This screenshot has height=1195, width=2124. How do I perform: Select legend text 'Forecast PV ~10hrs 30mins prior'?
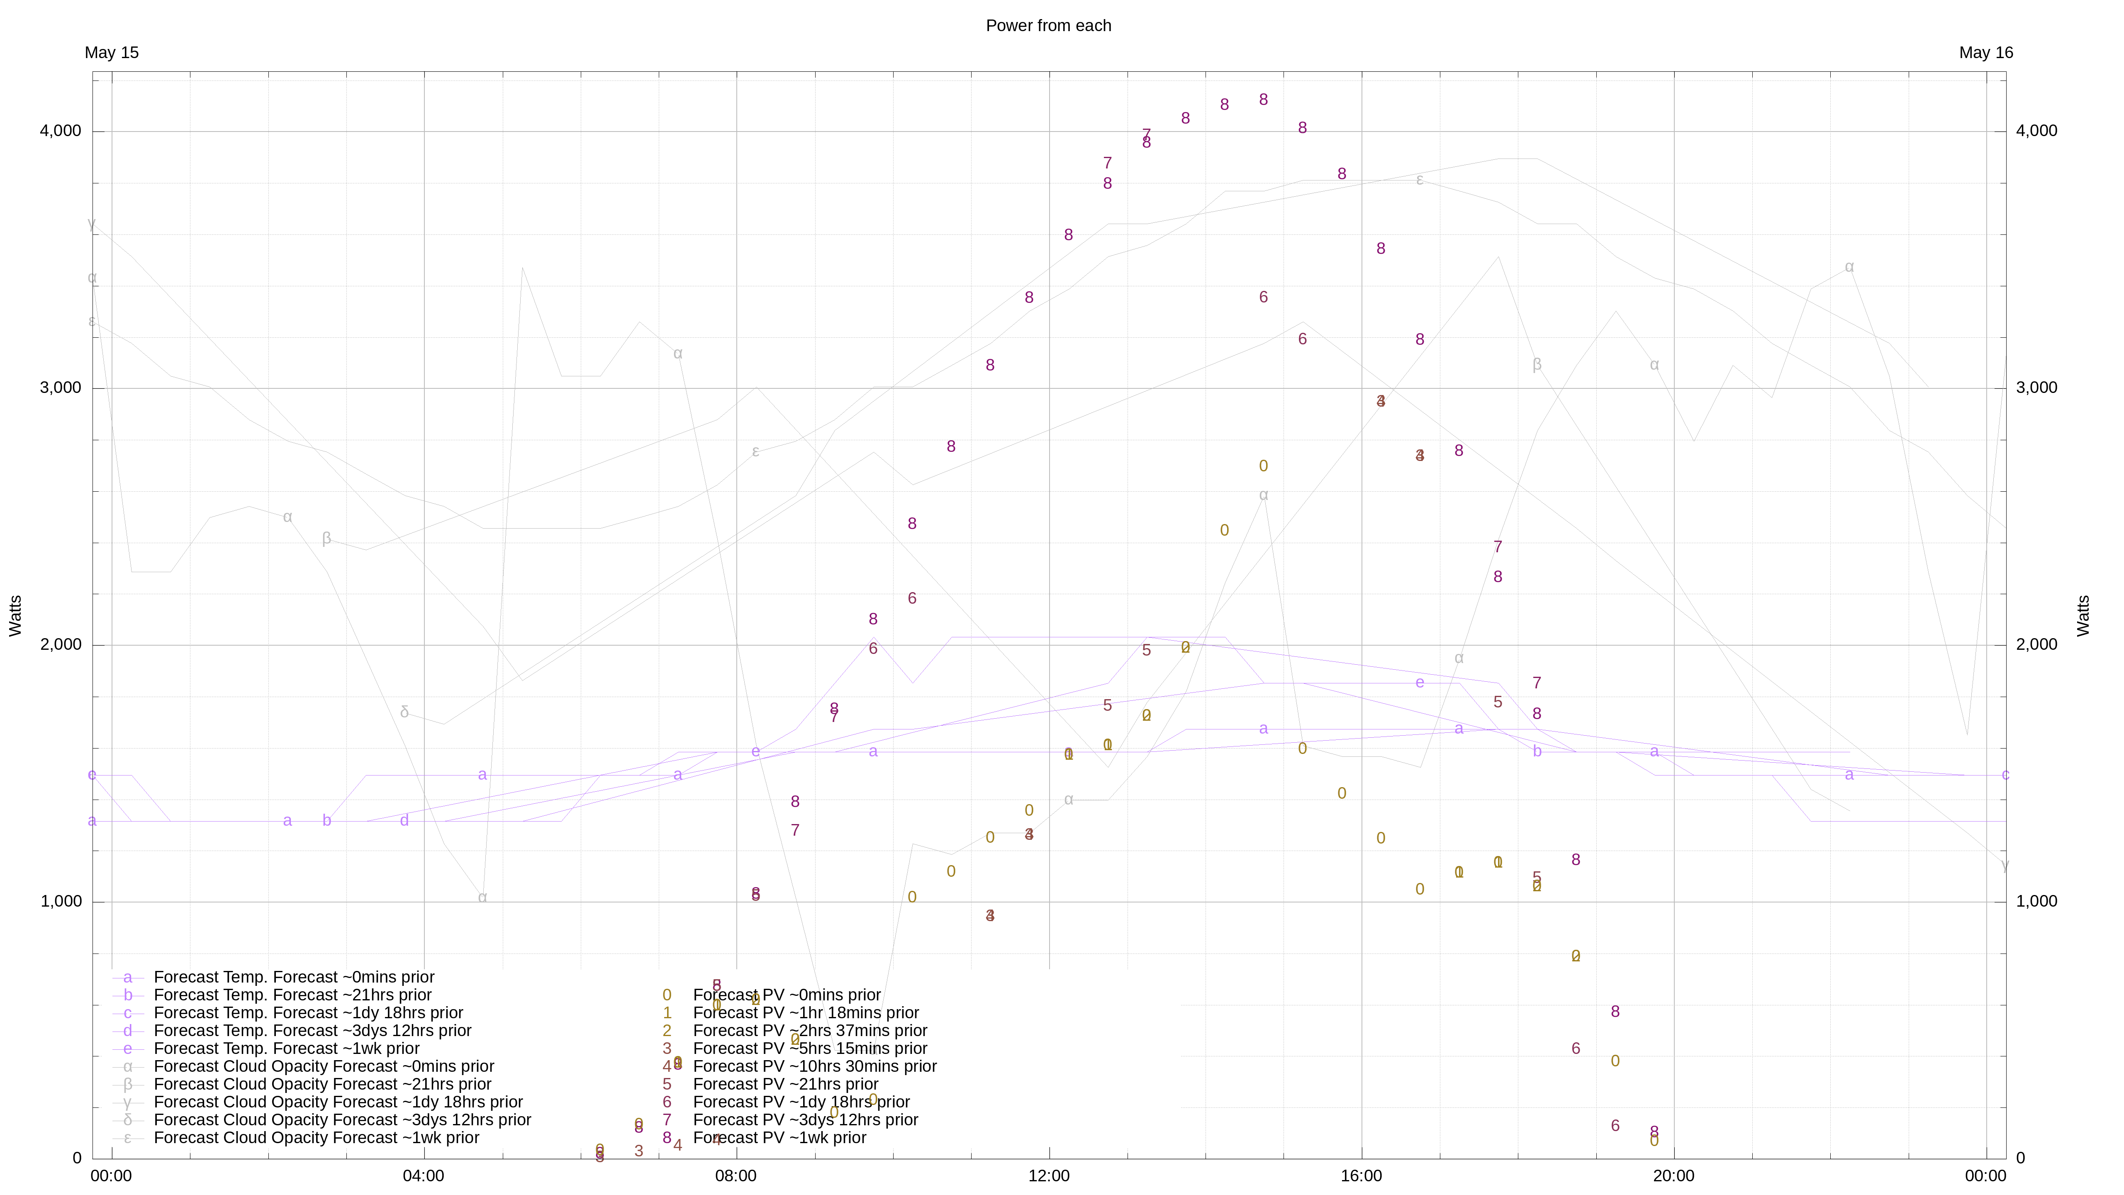[815, 1066]
